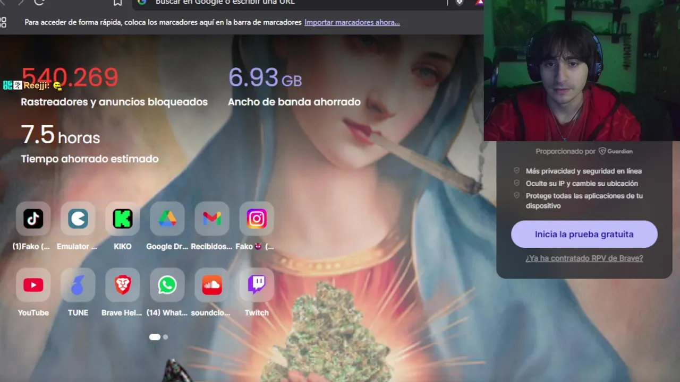Click 'Rastreadores y anuncios bloqueados' label

pyautogui.click(x=114, y=102)
